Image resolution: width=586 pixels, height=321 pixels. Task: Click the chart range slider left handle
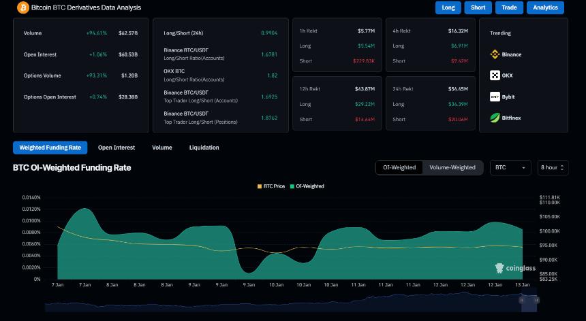522,300
